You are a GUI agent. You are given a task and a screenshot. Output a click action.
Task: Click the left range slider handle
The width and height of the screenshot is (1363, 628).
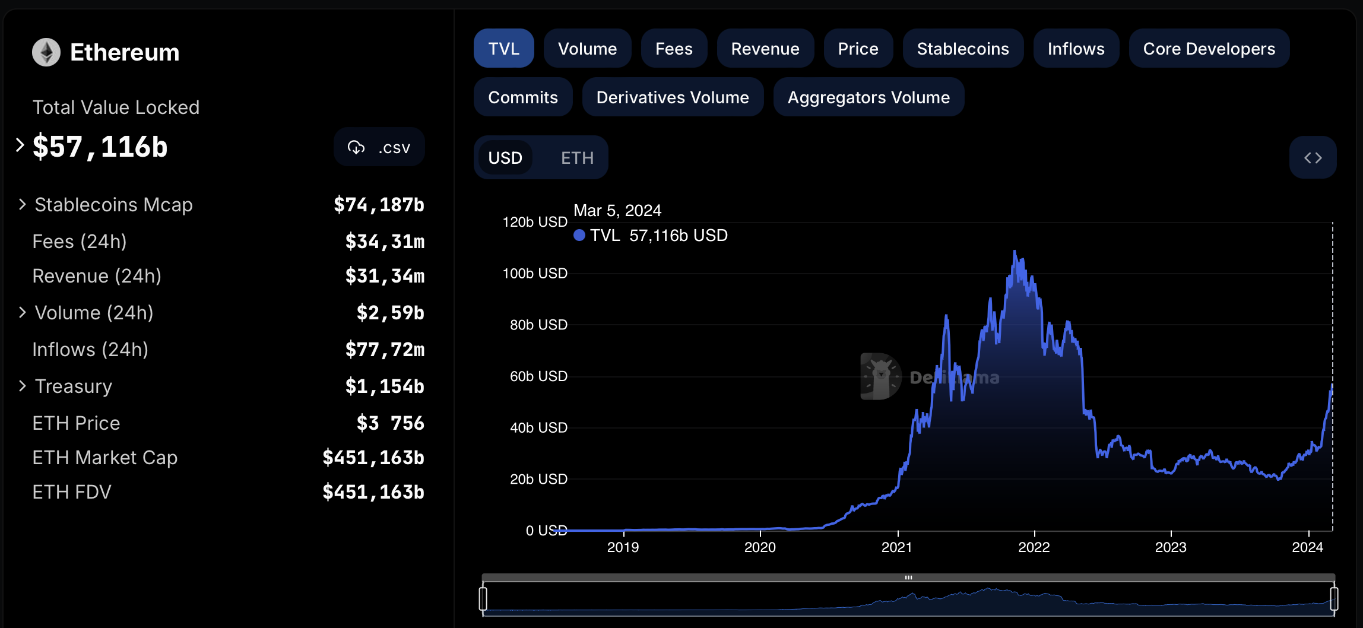click(483, 598)
